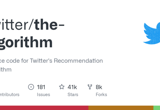Click the bold 'the-' repository name text
The image size is (160, 110).
click(49, 24)
